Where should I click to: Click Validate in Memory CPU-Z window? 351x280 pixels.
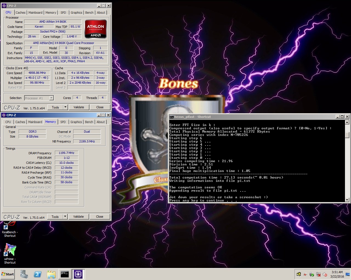point(79,217)
